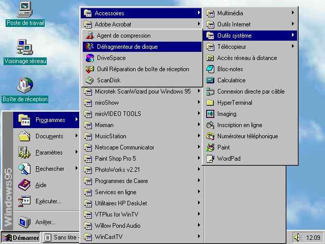The width and height of the screenshot is (325, 244).
Task: Switch to Sans titre taskbar button
Action: (x=61, y=237)
